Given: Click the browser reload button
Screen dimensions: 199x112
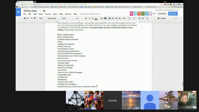Looking at the screenshot, I should (22, 5).
